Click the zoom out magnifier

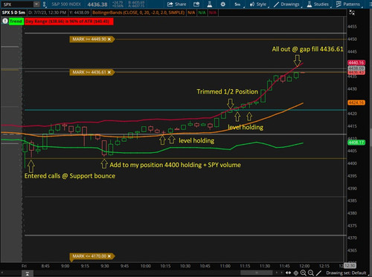coord(311,273)
